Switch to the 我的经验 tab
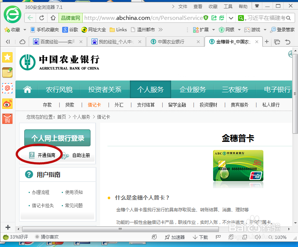 116,42
